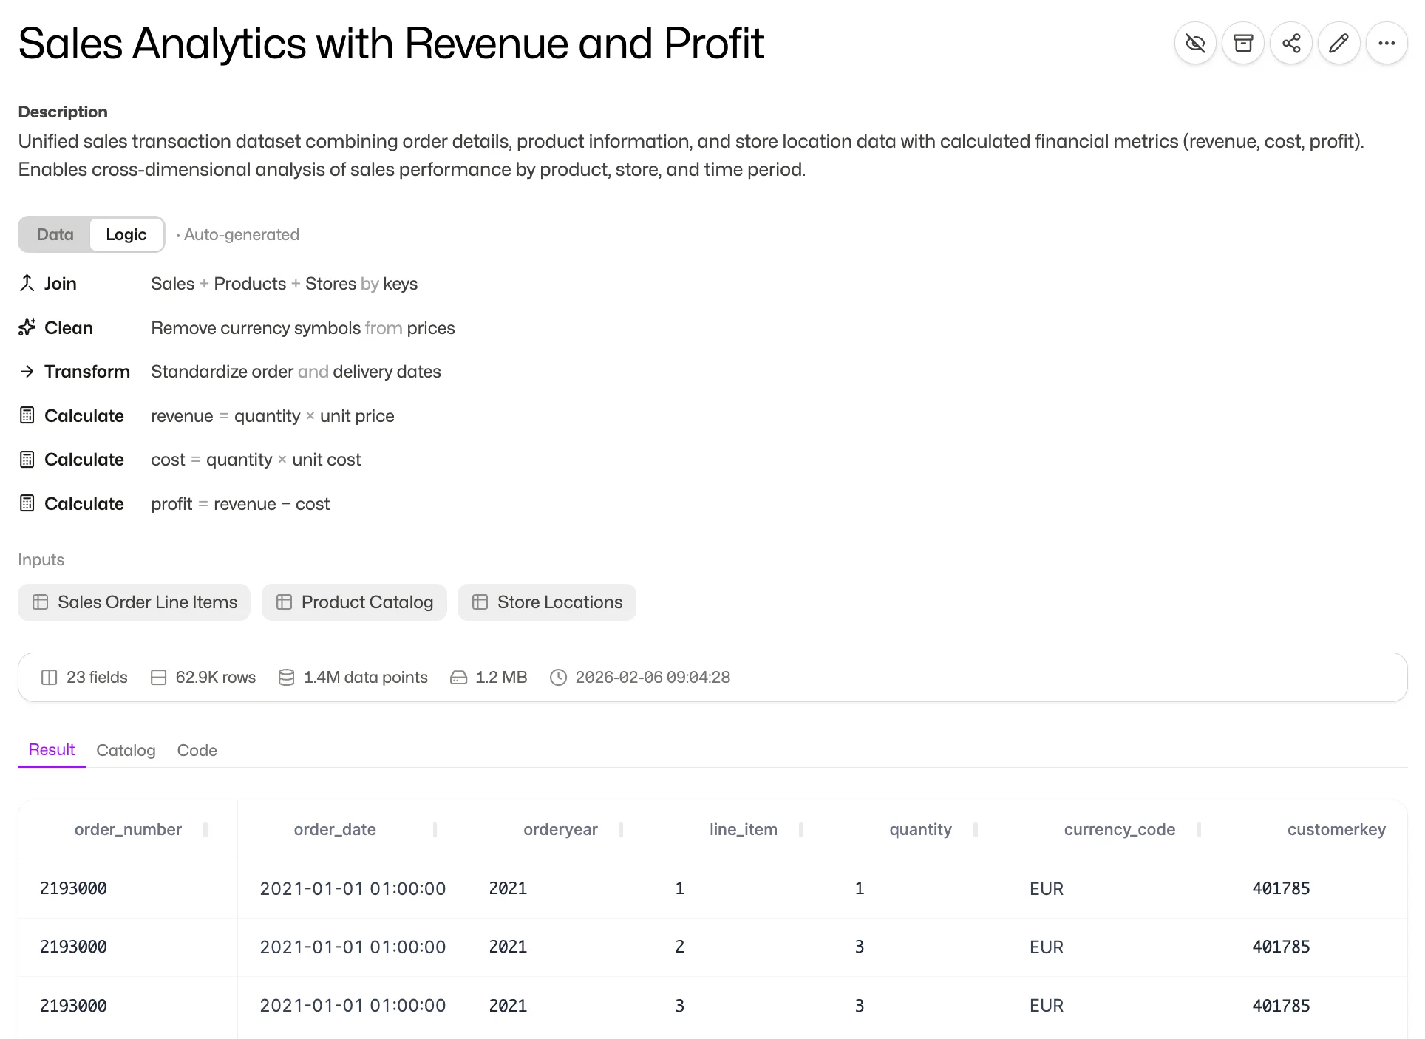Open the share icon button
The image size is (1425, 1039).
point(1291,44)
